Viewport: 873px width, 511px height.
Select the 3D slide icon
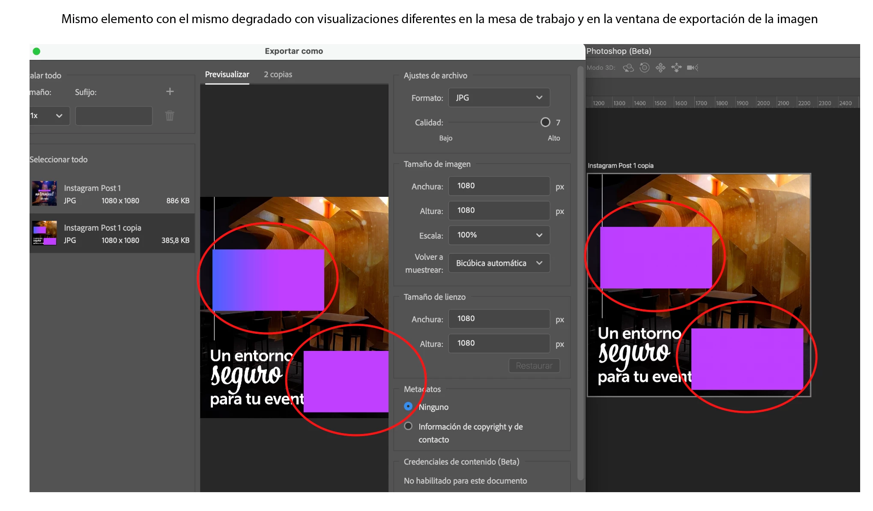676,68
